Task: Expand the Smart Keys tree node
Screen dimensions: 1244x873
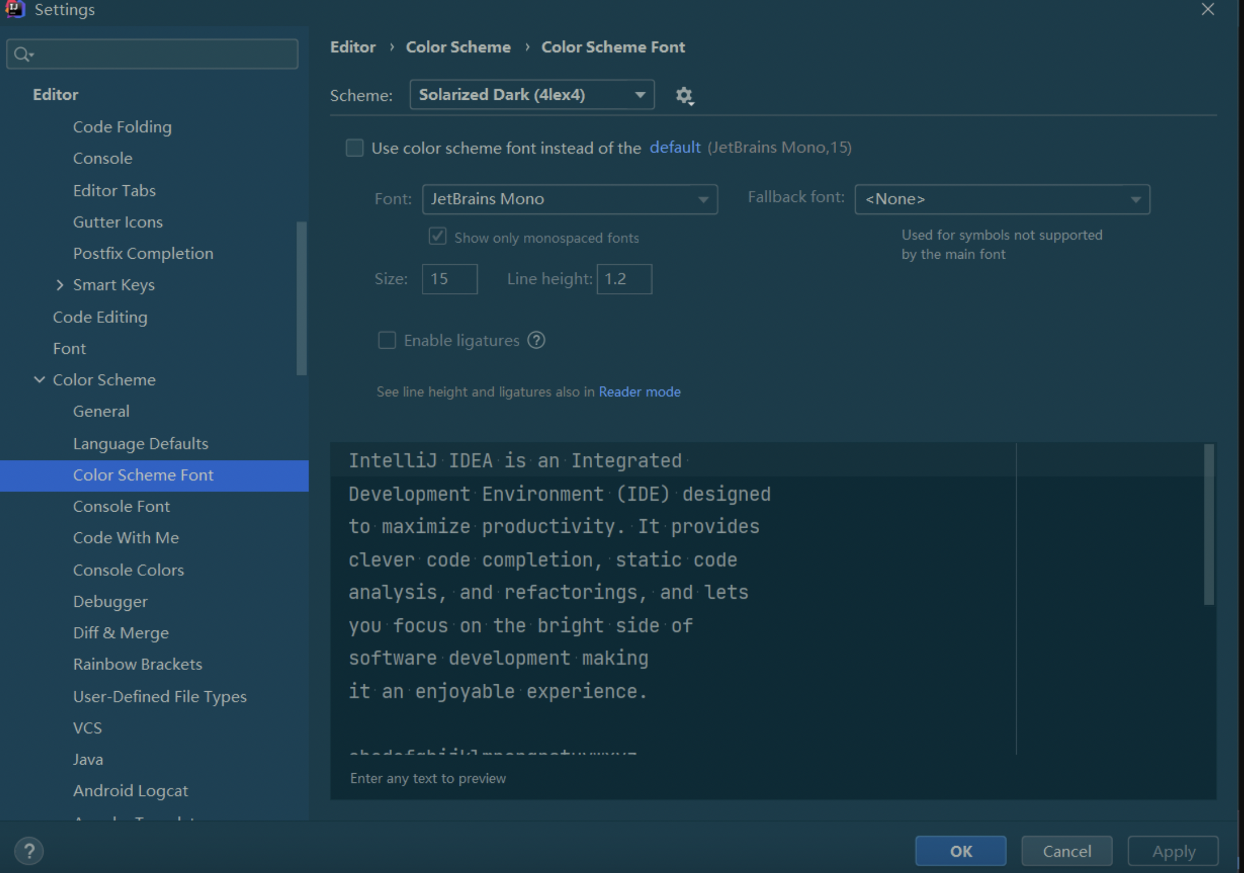Action: click(x=60, y=285)
